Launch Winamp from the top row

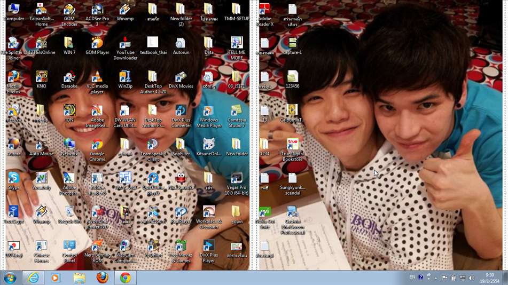point(125,12)
